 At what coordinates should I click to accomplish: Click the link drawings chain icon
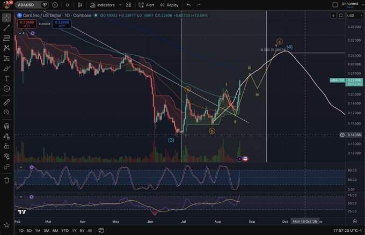click(x=7, y=167)
